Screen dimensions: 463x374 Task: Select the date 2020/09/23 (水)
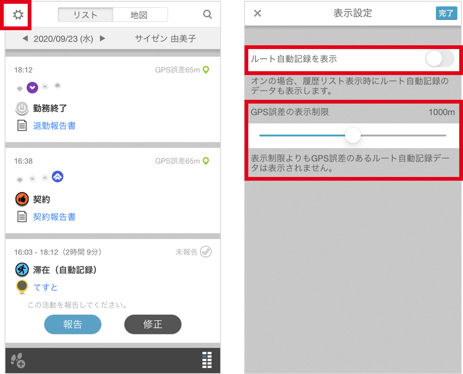(x=63, y=39)
